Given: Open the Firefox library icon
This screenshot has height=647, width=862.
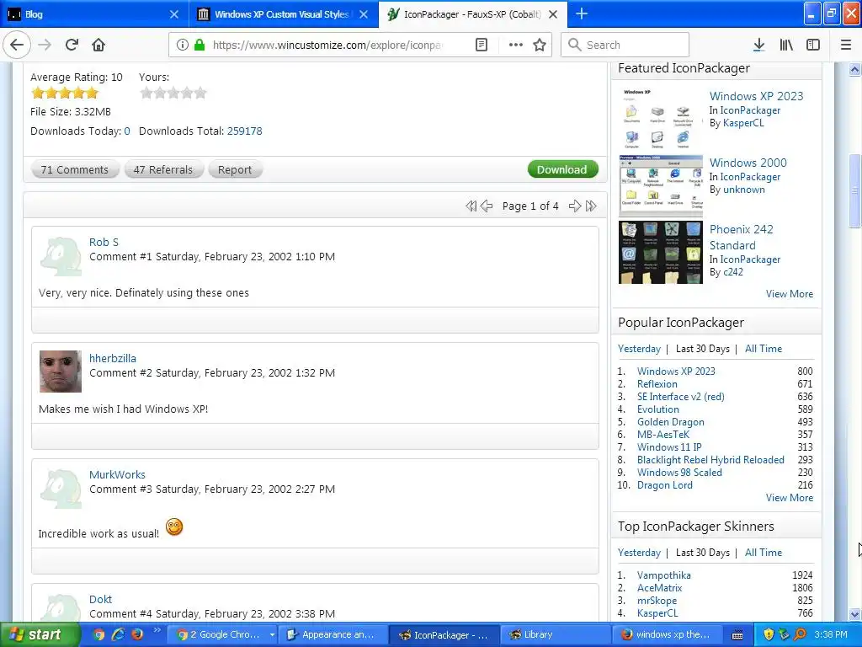Looking at the screenshot, I should (x=786, y=45).
